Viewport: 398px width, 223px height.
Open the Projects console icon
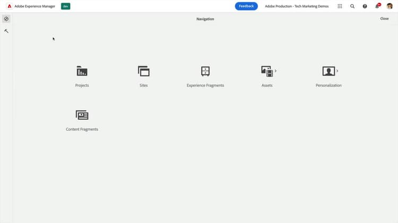(x=82, y=71)
